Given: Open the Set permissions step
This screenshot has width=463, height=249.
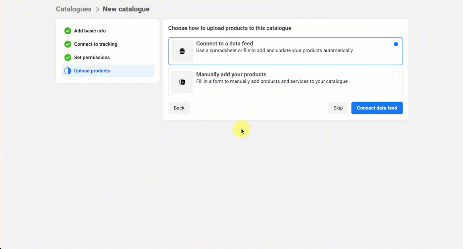Looking at the screenshot, I should (x=92, y=58).
